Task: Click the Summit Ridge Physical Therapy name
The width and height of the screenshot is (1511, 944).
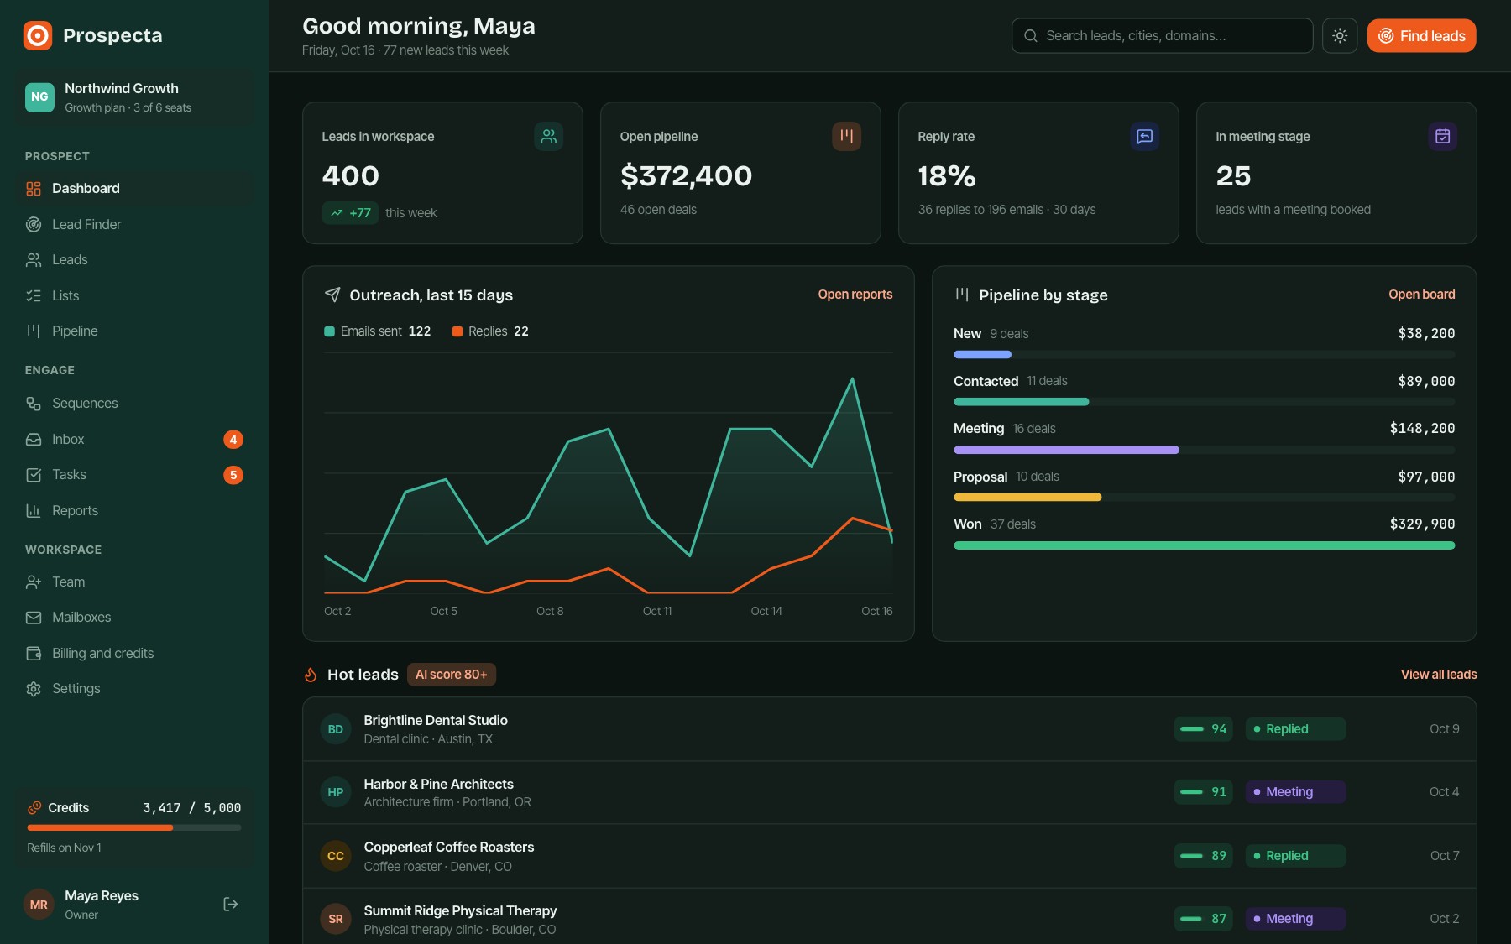Action: click(460, 910)
